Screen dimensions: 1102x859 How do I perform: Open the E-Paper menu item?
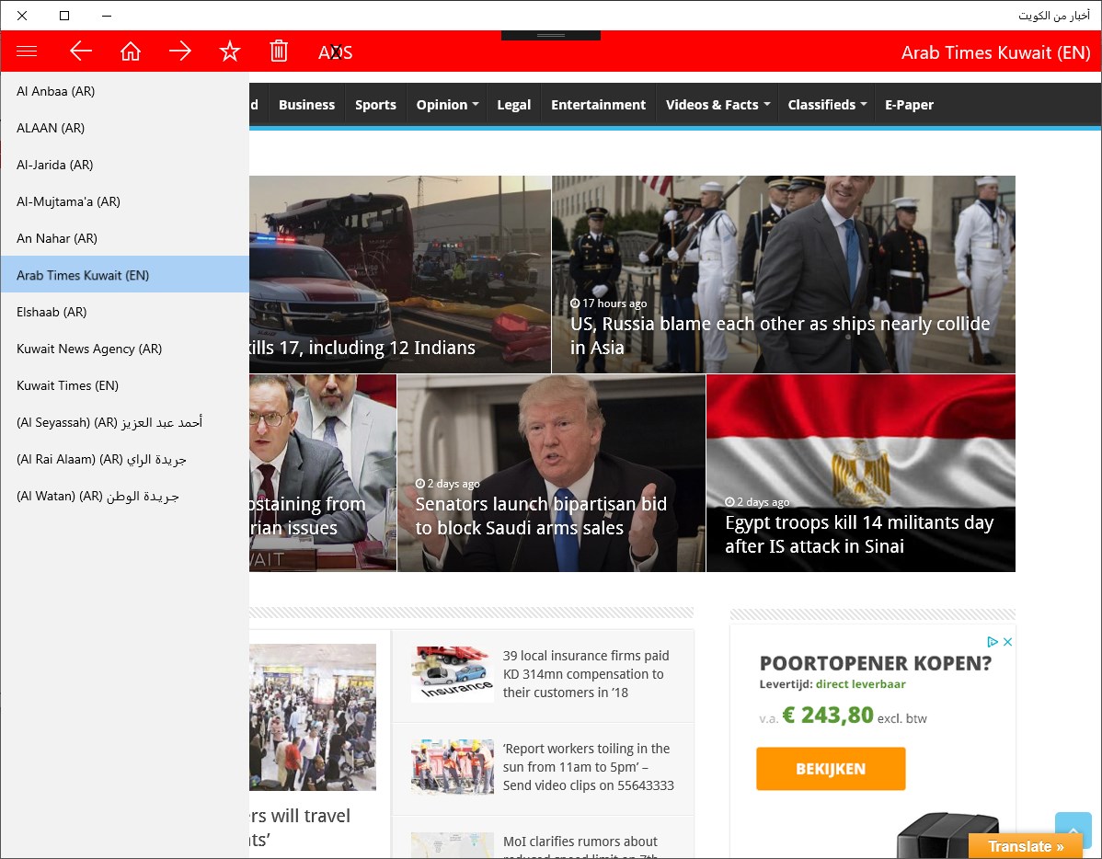click(909, 105)
